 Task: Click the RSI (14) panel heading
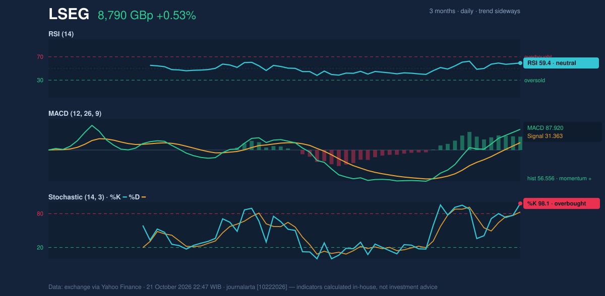click(x=61, y=34)
